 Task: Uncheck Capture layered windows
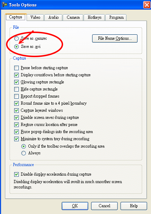[17, 110]
